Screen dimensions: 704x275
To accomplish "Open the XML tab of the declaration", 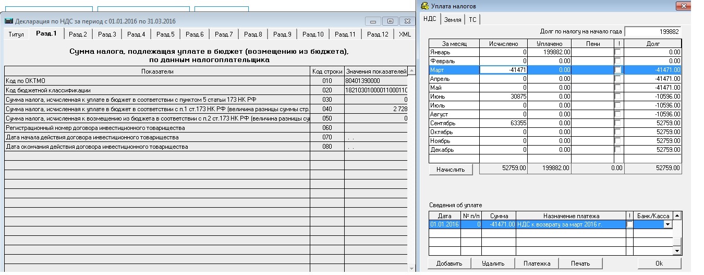I will pyautogui.click(x=405, y=34).
